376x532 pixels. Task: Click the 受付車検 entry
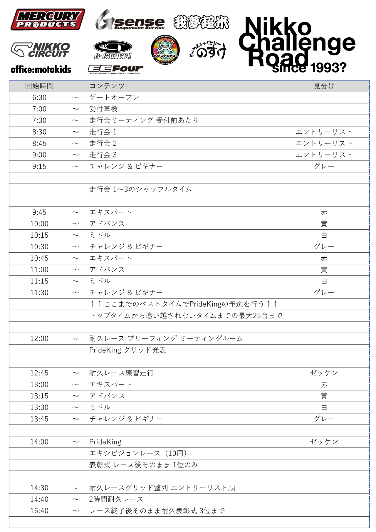pos(103,109)
